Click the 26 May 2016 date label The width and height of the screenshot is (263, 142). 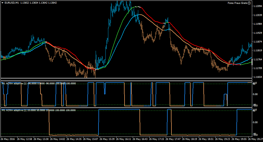tap(7, 139)
